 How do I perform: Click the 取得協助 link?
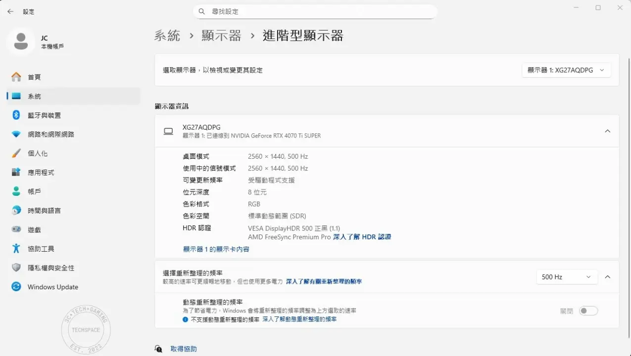click(184, 349)
